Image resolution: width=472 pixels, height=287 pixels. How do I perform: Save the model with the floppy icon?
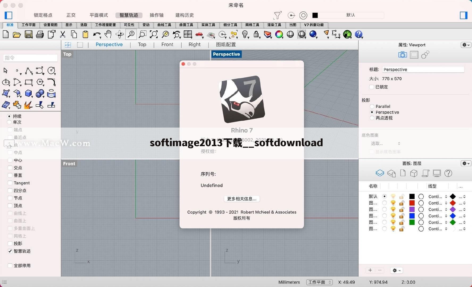click(28, 34)
